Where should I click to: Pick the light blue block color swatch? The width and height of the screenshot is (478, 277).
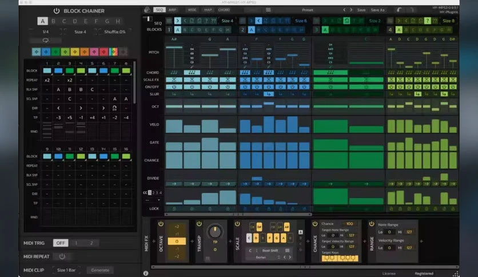pyautogui.click(x=36, y=52)
